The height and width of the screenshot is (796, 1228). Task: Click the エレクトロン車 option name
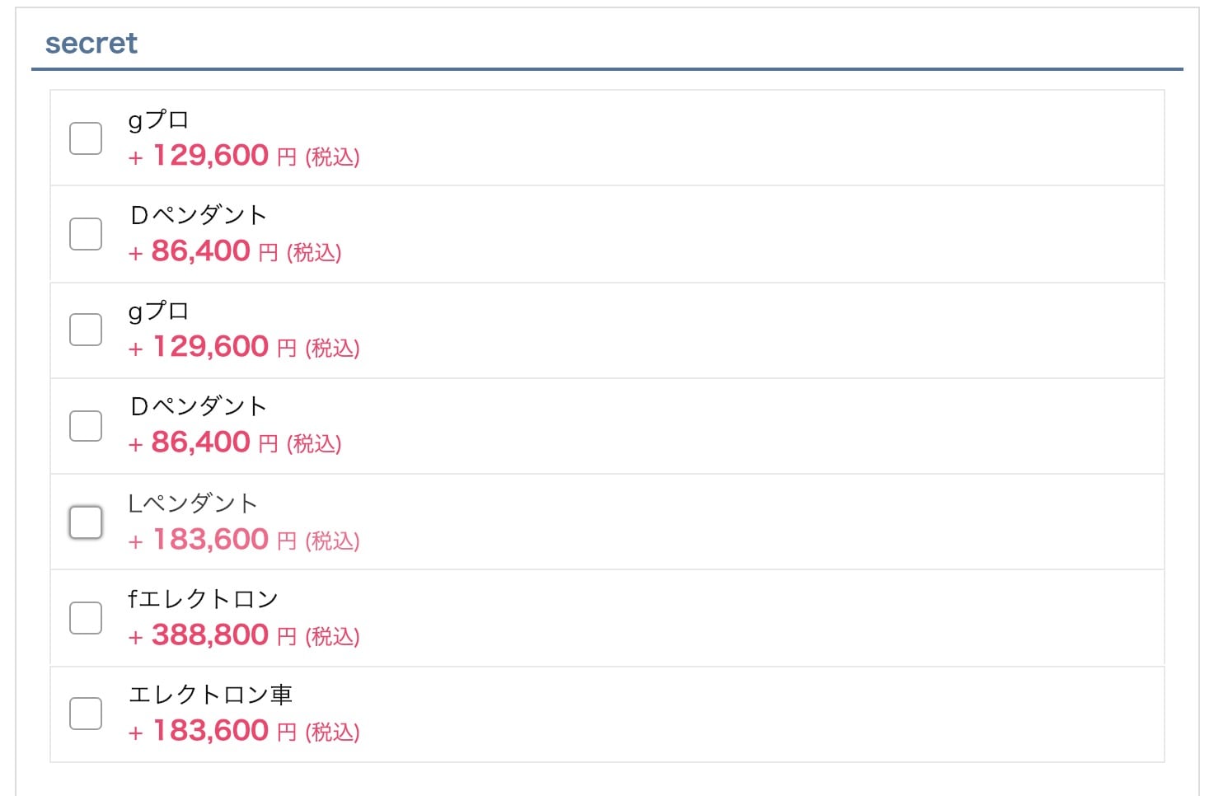(x=211, y=695)
